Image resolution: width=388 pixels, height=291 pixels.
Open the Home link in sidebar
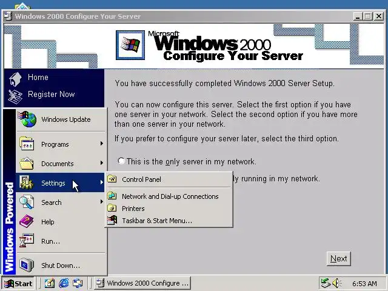[x=38, y=77]
